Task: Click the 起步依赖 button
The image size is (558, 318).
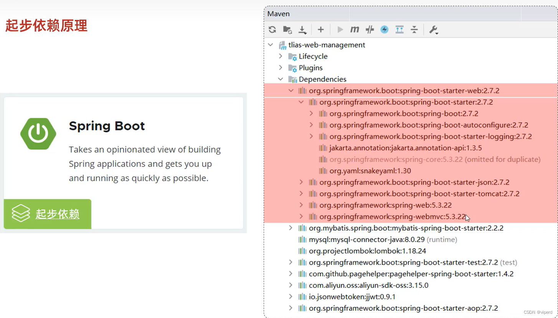Action: click(x=47, y=214)
